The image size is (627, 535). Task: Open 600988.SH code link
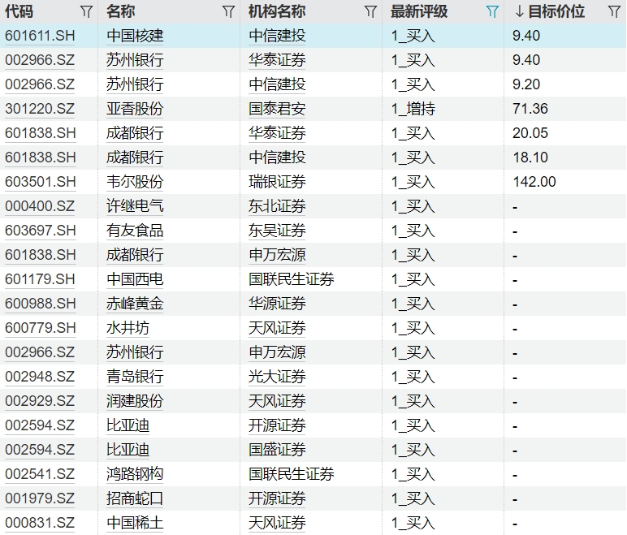pyautogui.click(x=40, y=304)
